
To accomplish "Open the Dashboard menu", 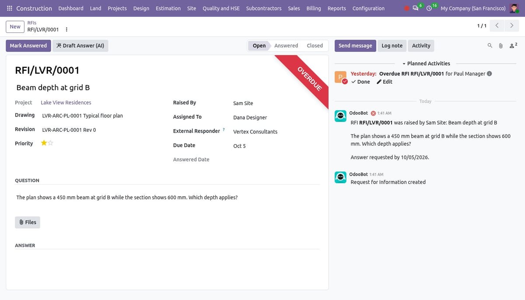I will click(71, 8).
